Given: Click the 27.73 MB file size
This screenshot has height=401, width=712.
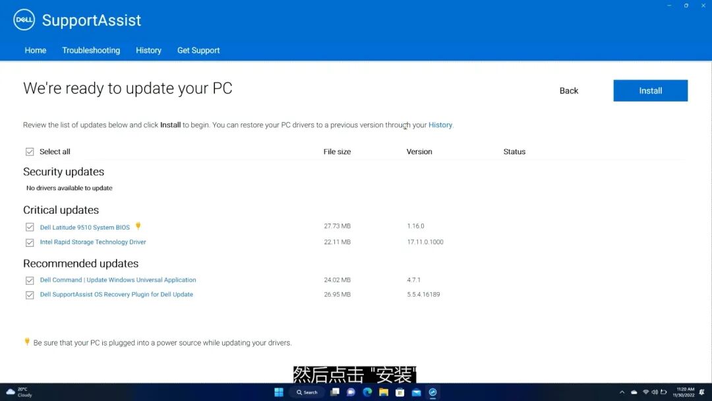Looking at the screenshot, I should [x=338, y=226].
